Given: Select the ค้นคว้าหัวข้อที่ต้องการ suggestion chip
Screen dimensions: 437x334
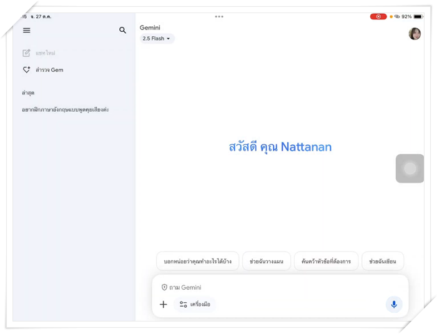Looking at the screenshot, I should [326, 262].
